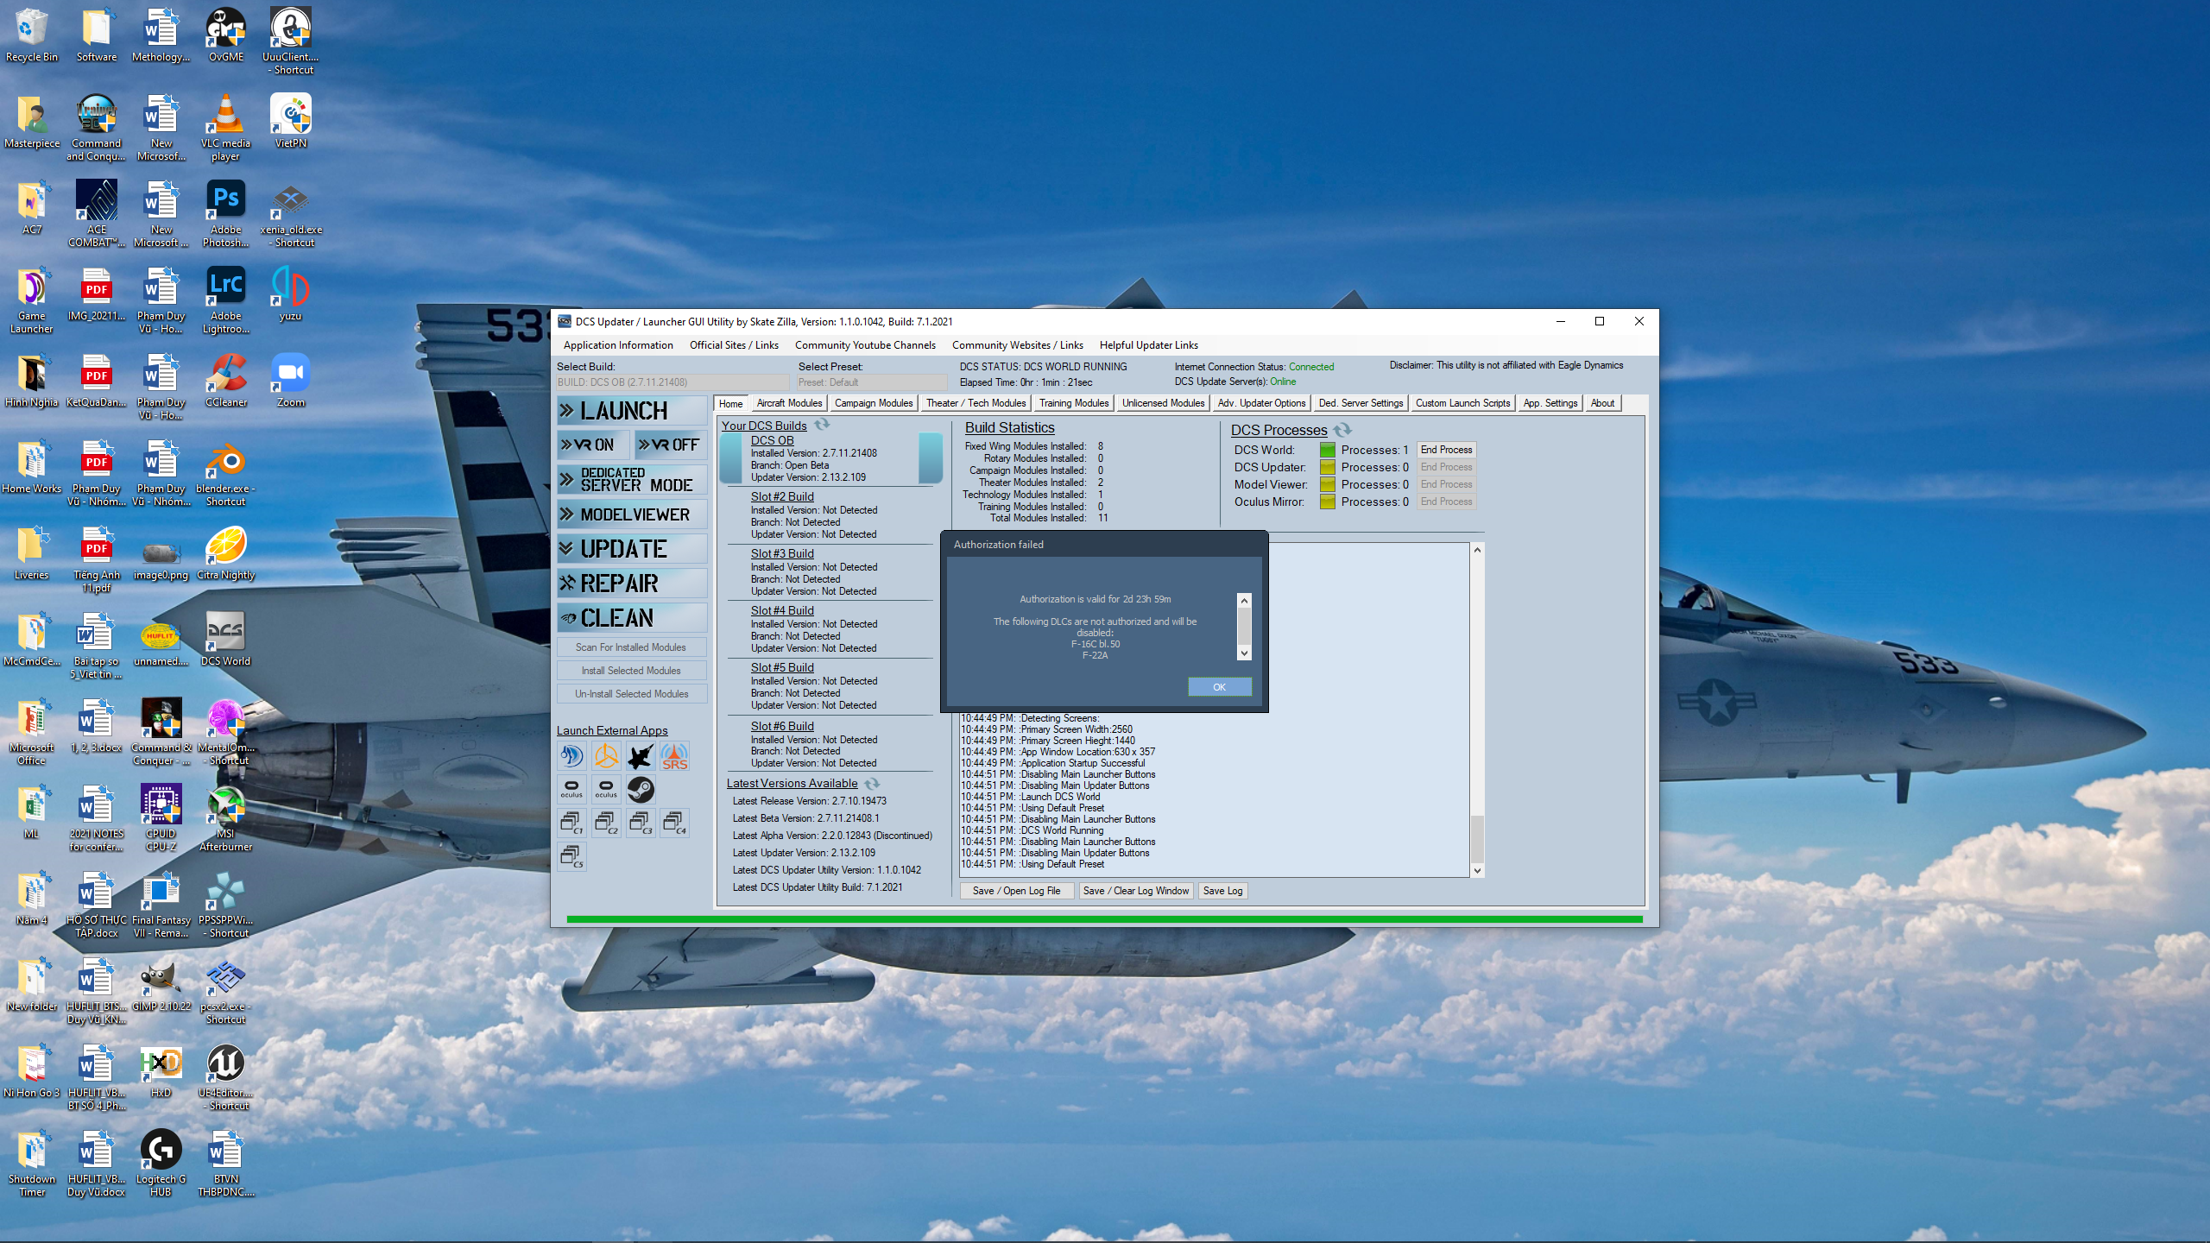
Task: Switch to Aircraft Modules tab
Action: point(789,403)
